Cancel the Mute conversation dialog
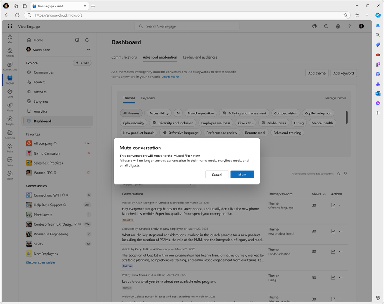This screenshot has height=304, width=384. (x=217, y=175)
